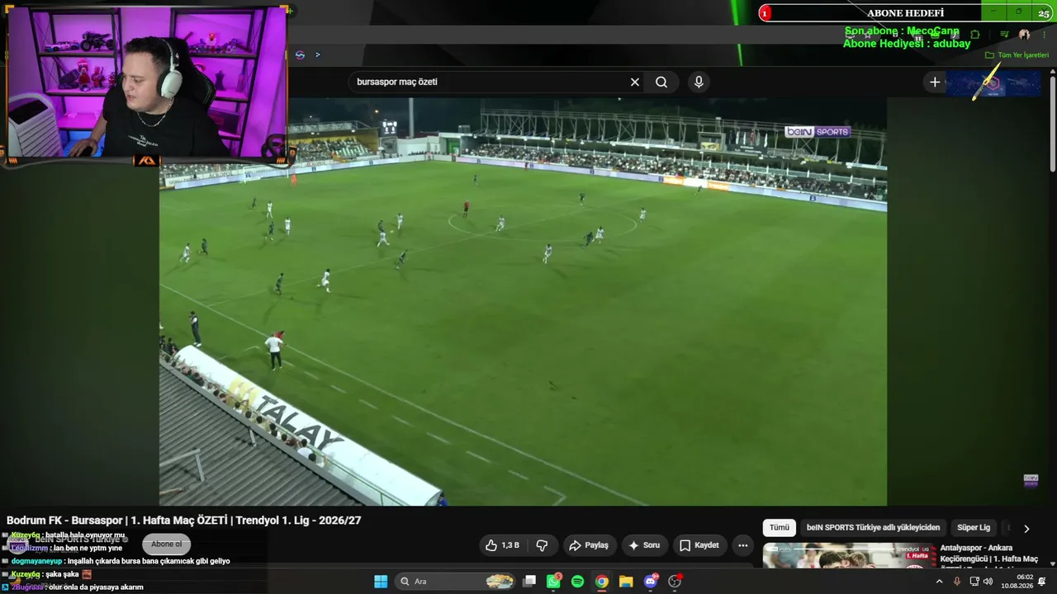This screenshot has width=1057, height=594.
Task: Open the Soru ask button
Action: pyautogui.click(x=644, y=545)
